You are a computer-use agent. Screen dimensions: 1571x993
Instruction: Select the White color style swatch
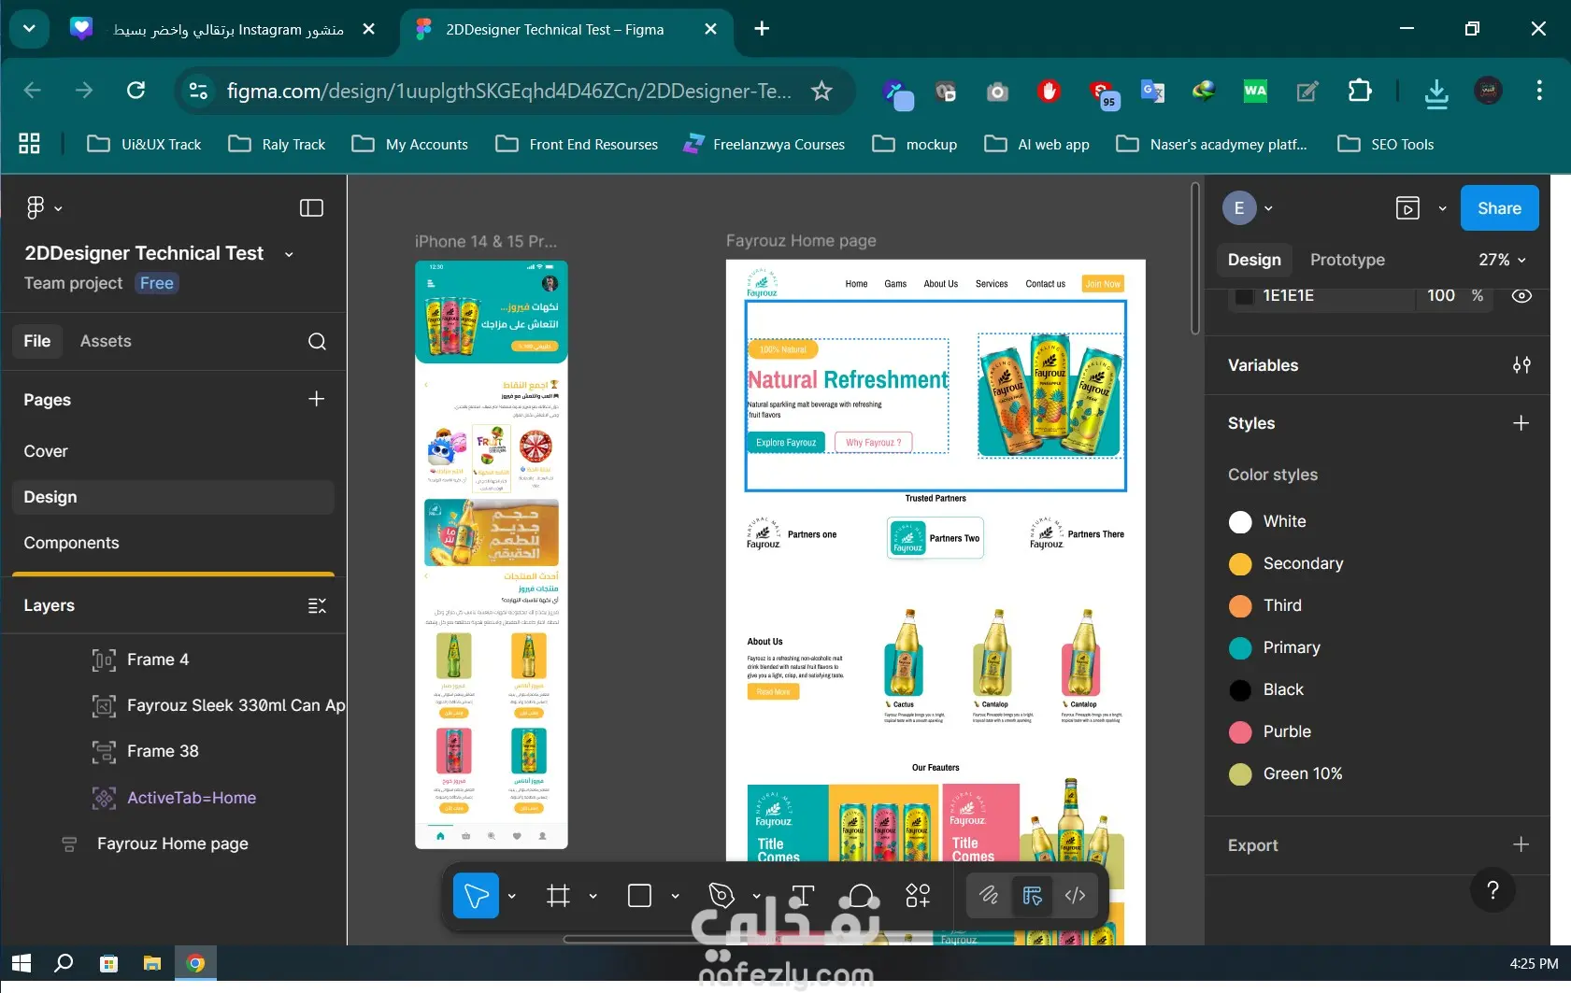1240,522
